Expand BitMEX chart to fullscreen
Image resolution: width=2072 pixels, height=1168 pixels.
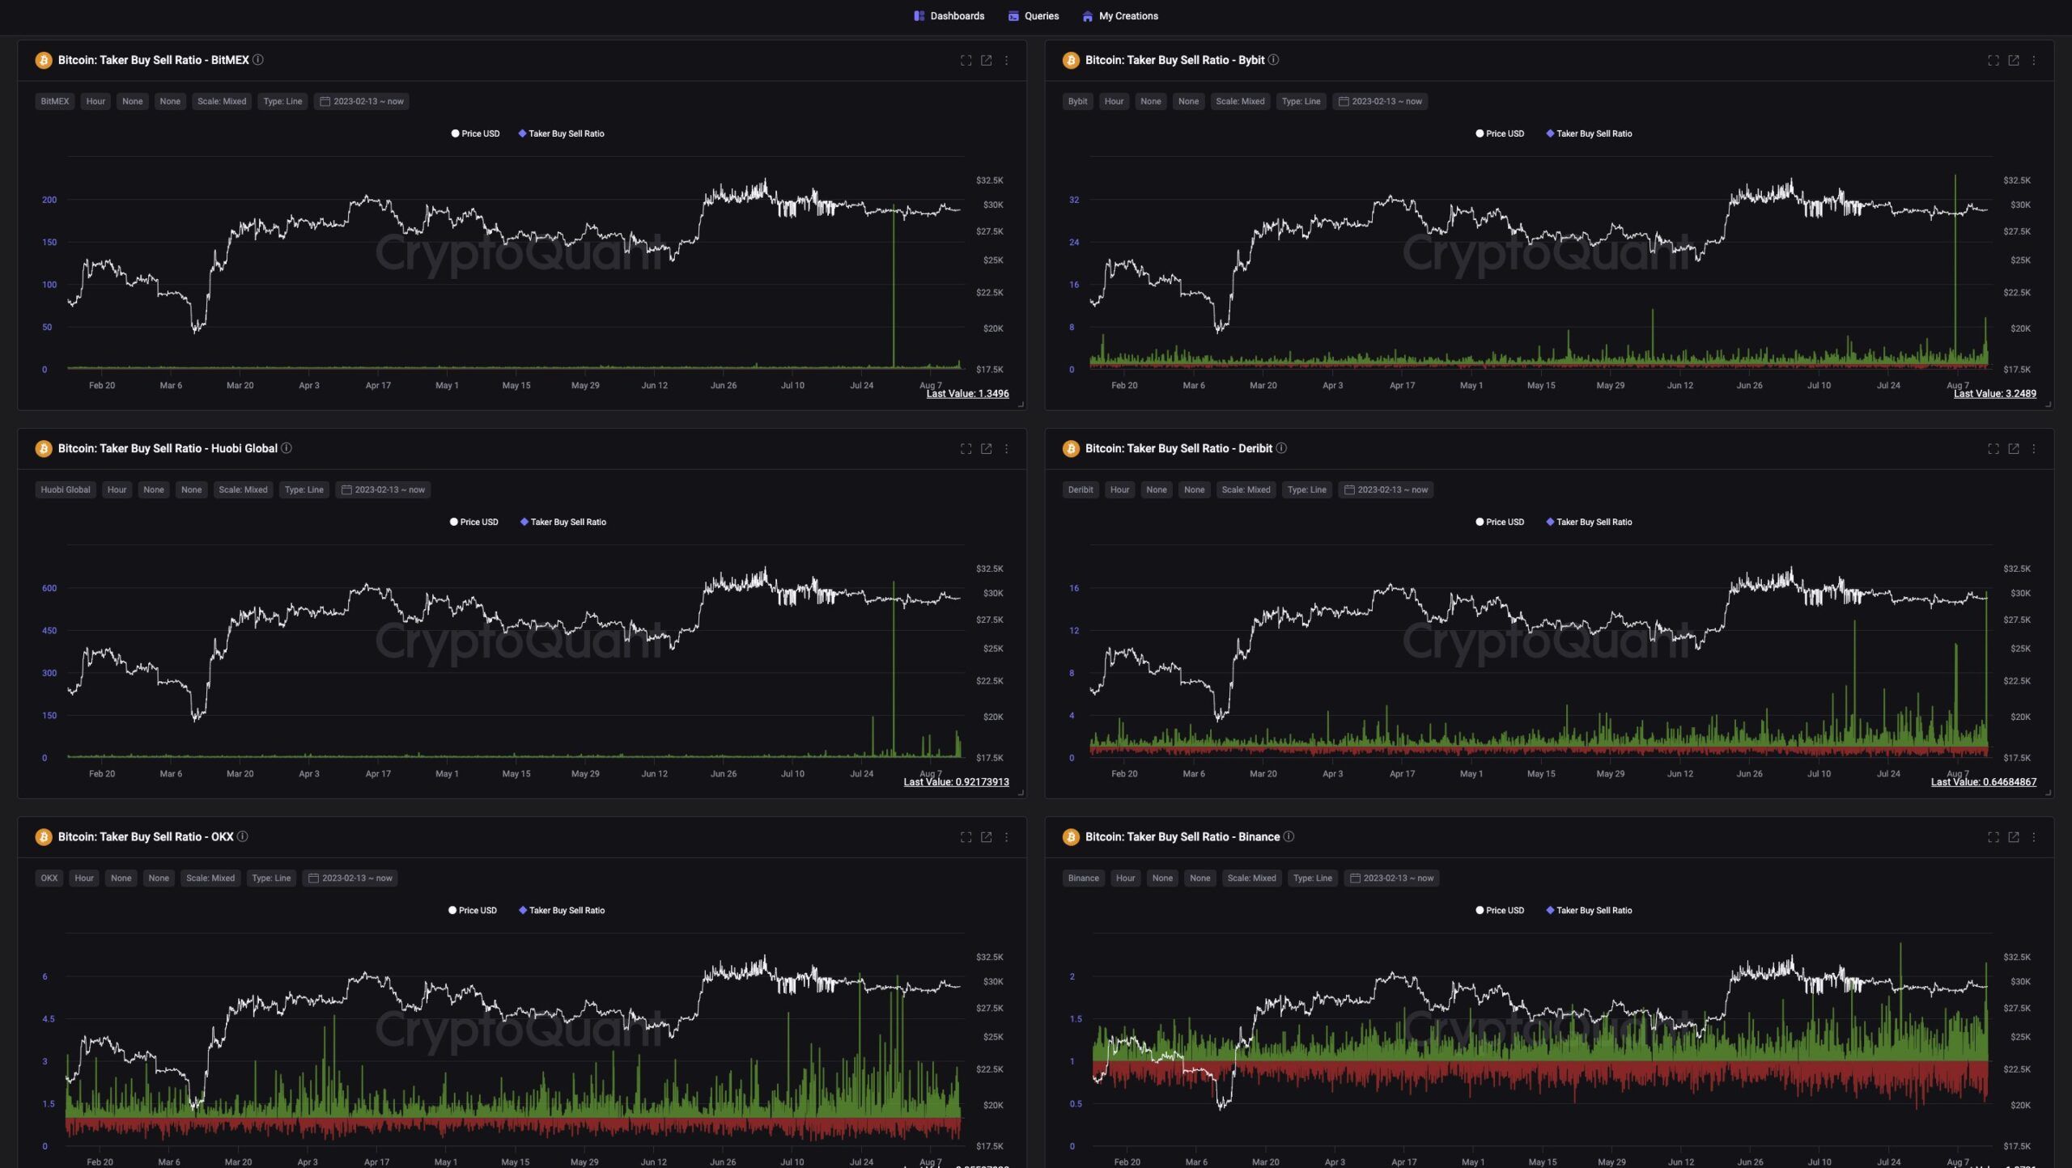point(966,61)
